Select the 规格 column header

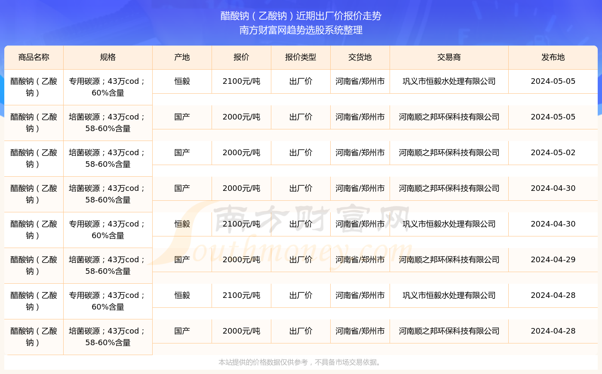tap(108, 57)
